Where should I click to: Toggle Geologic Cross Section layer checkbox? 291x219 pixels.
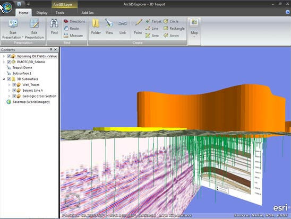pos(14,96)
